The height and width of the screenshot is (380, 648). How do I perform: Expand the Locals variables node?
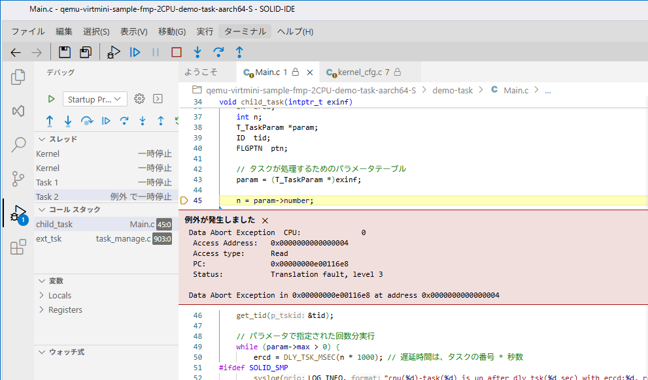[x=60, y=295]
